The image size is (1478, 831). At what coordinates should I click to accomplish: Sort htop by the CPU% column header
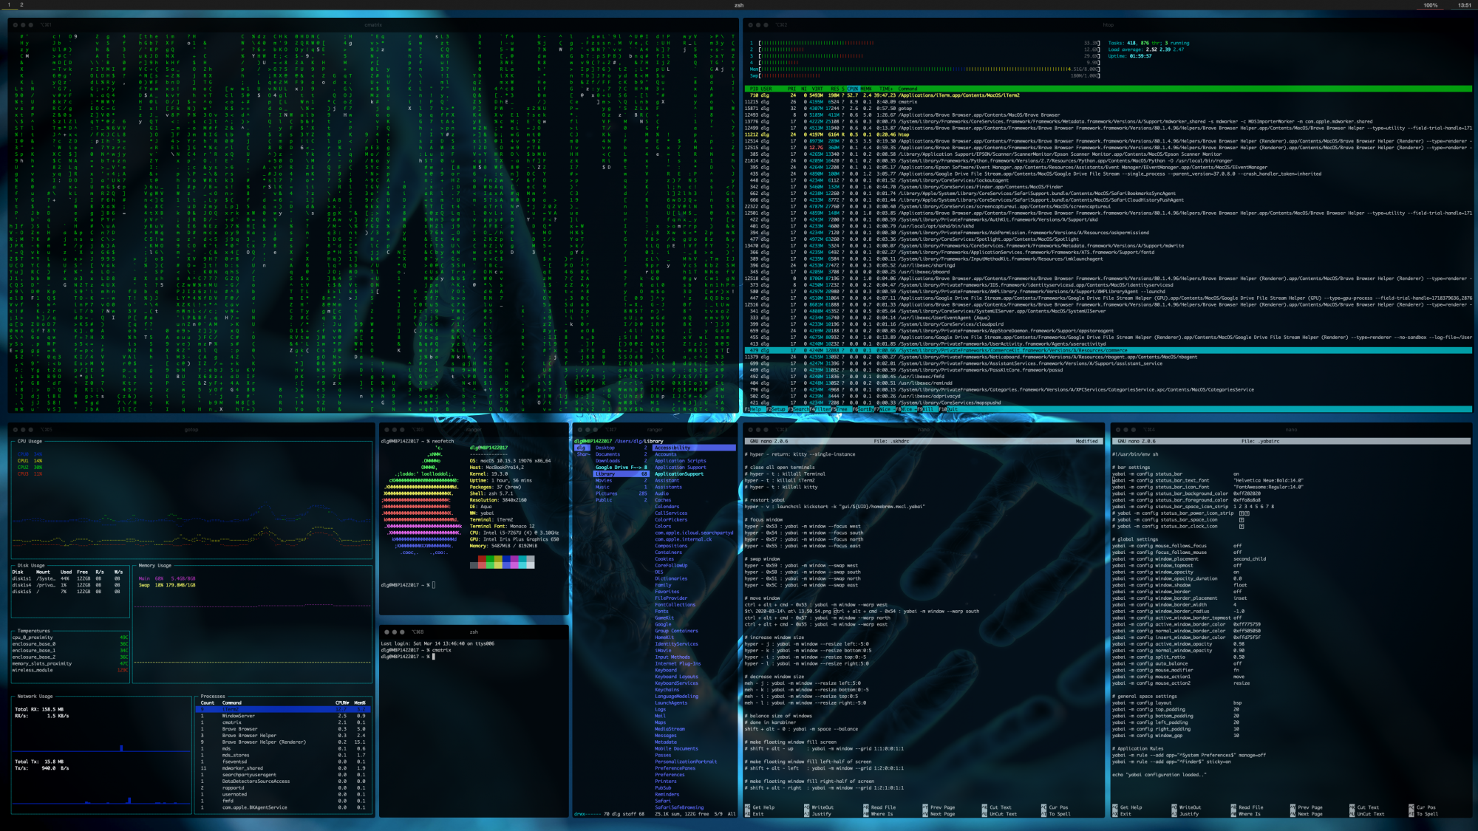(852, 89)
